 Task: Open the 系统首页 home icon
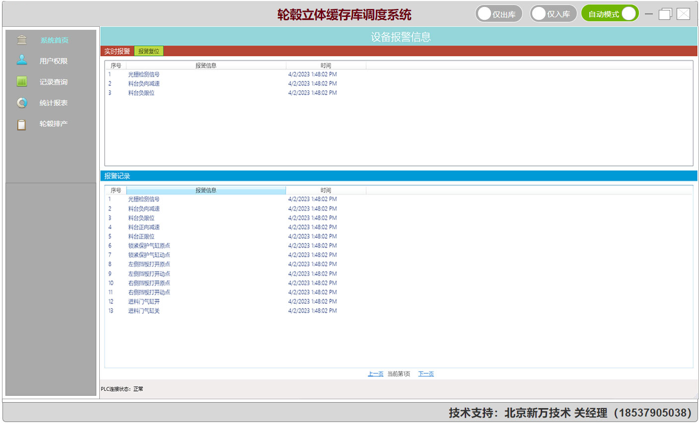click(x=22, y=40)
